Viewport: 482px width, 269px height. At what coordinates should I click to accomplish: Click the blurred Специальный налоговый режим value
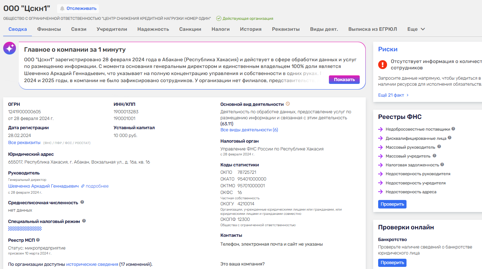[x=25, y=229]
